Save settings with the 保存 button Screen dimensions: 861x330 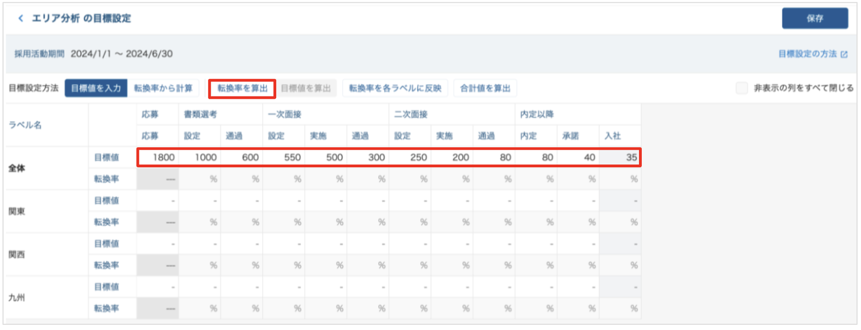[x=815, y=18]
